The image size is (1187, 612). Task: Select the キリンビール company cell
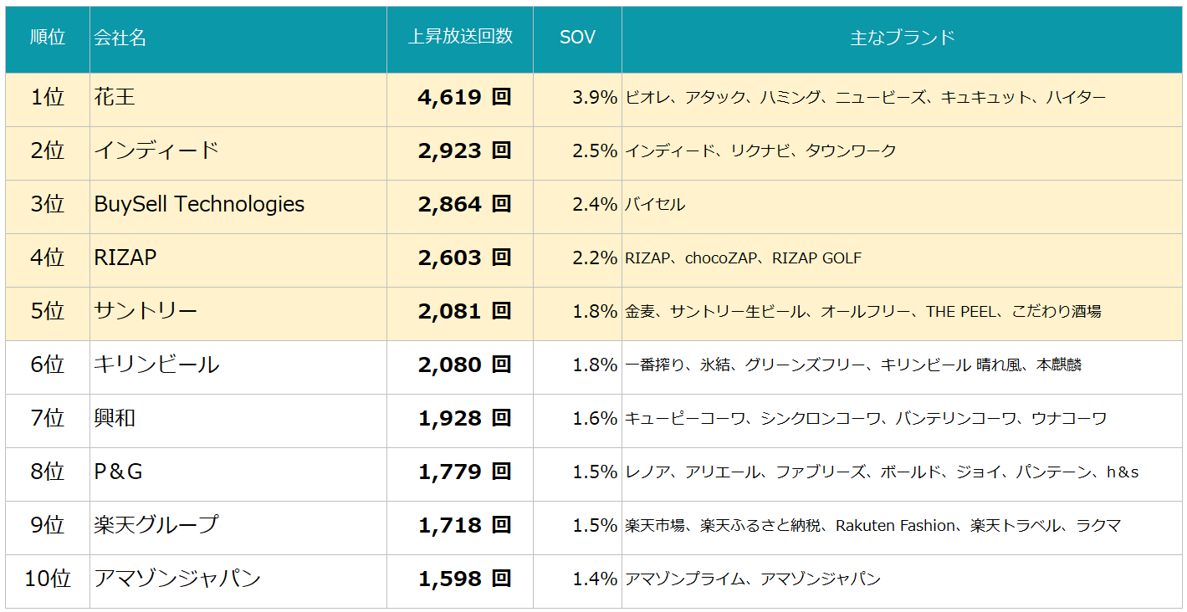(238, 365)
